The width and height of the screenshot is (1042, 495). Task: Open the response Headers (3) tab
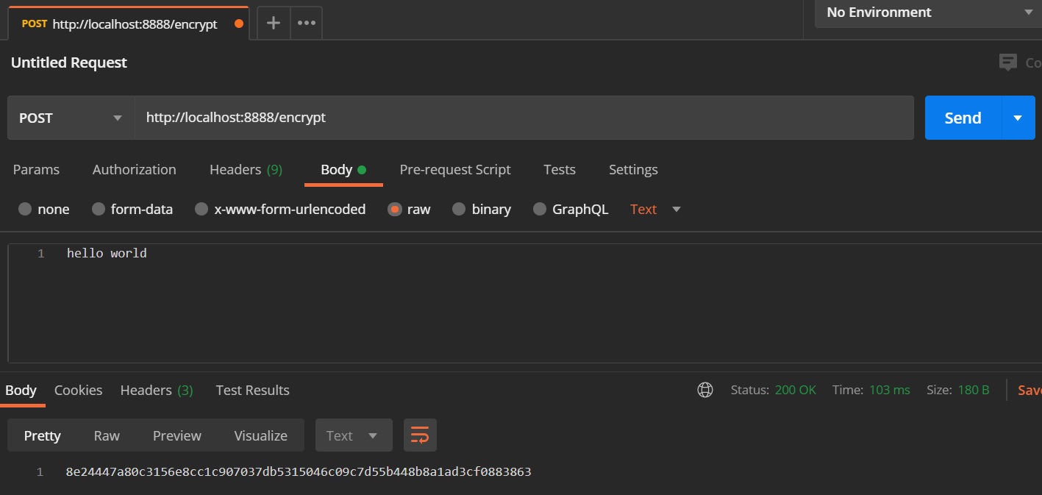(156, 390)
